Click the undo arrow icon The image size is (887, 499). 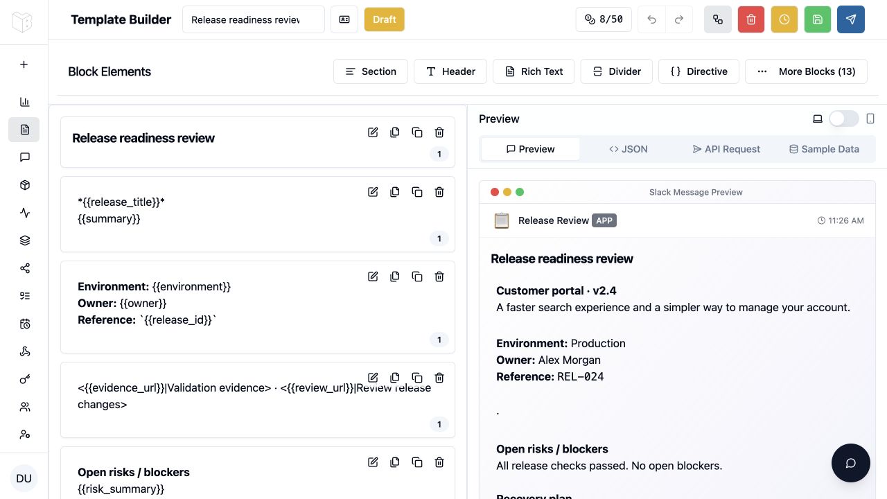(651, 19)
